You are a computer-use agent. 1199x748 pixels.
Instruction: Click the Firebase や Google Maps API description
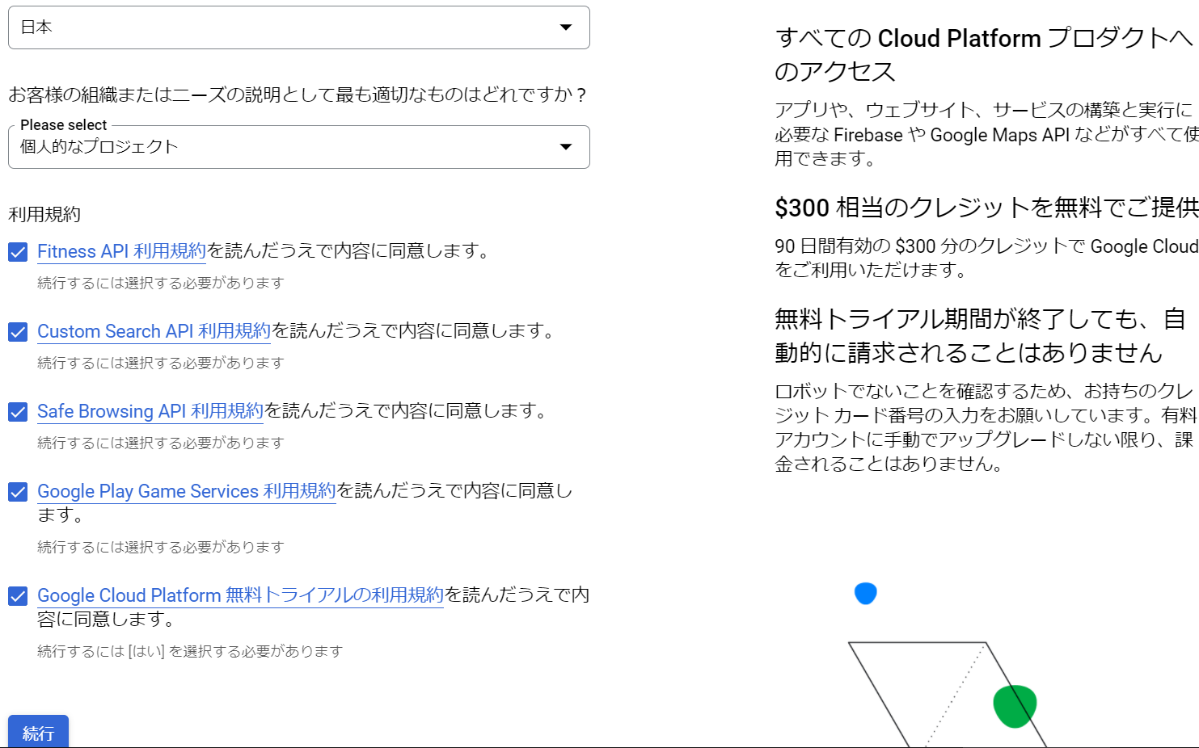click(x=986, y=134)
